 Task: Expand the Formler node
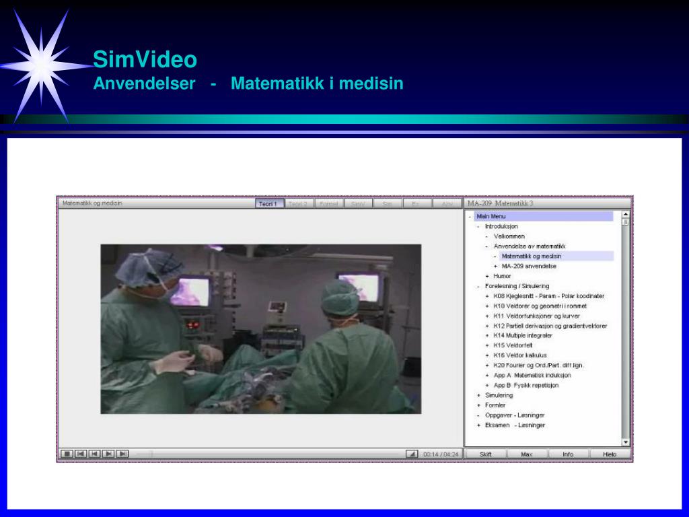pyautogui.click(x=478, y=405)
